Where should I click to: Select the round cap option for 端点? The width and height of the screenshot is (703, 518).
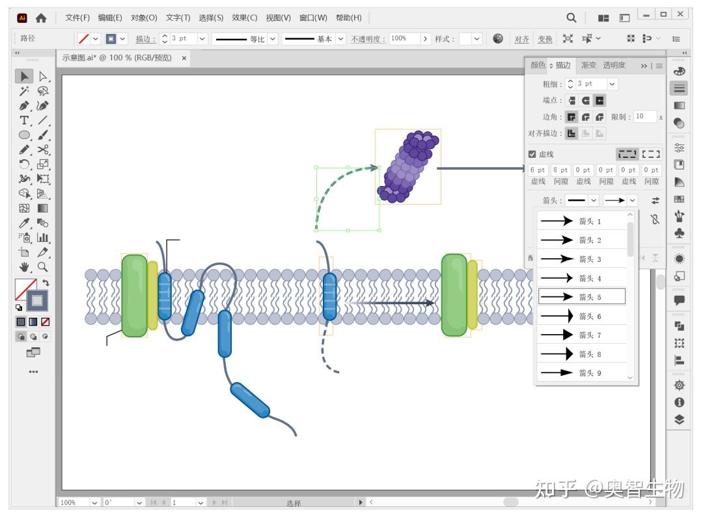click(586, 101)
